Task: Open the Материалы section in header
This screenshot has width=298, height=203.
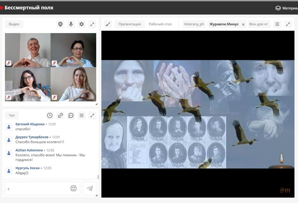Action: 286,8
